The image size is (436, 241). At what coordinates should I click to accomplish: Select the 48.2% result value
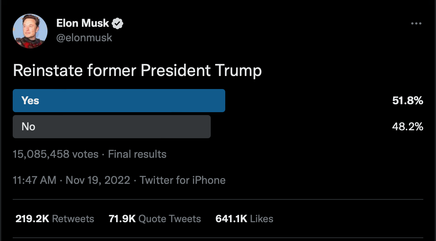408,127
